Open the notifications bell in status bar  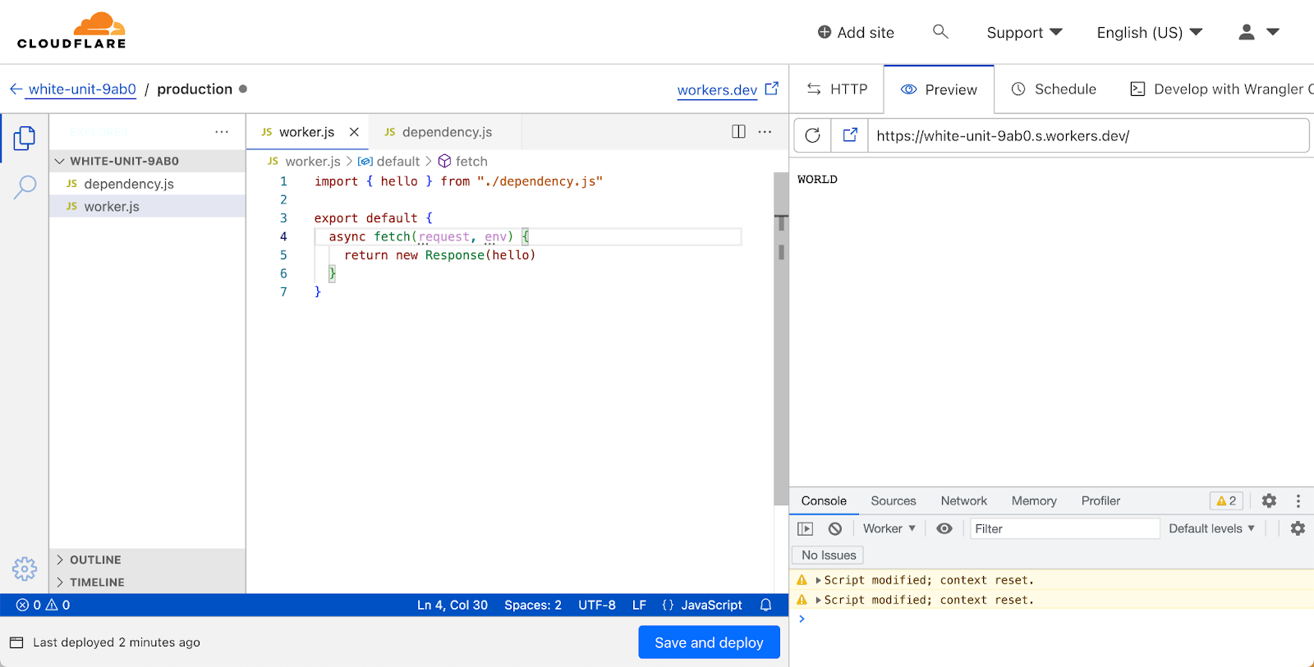coord(765,605)
